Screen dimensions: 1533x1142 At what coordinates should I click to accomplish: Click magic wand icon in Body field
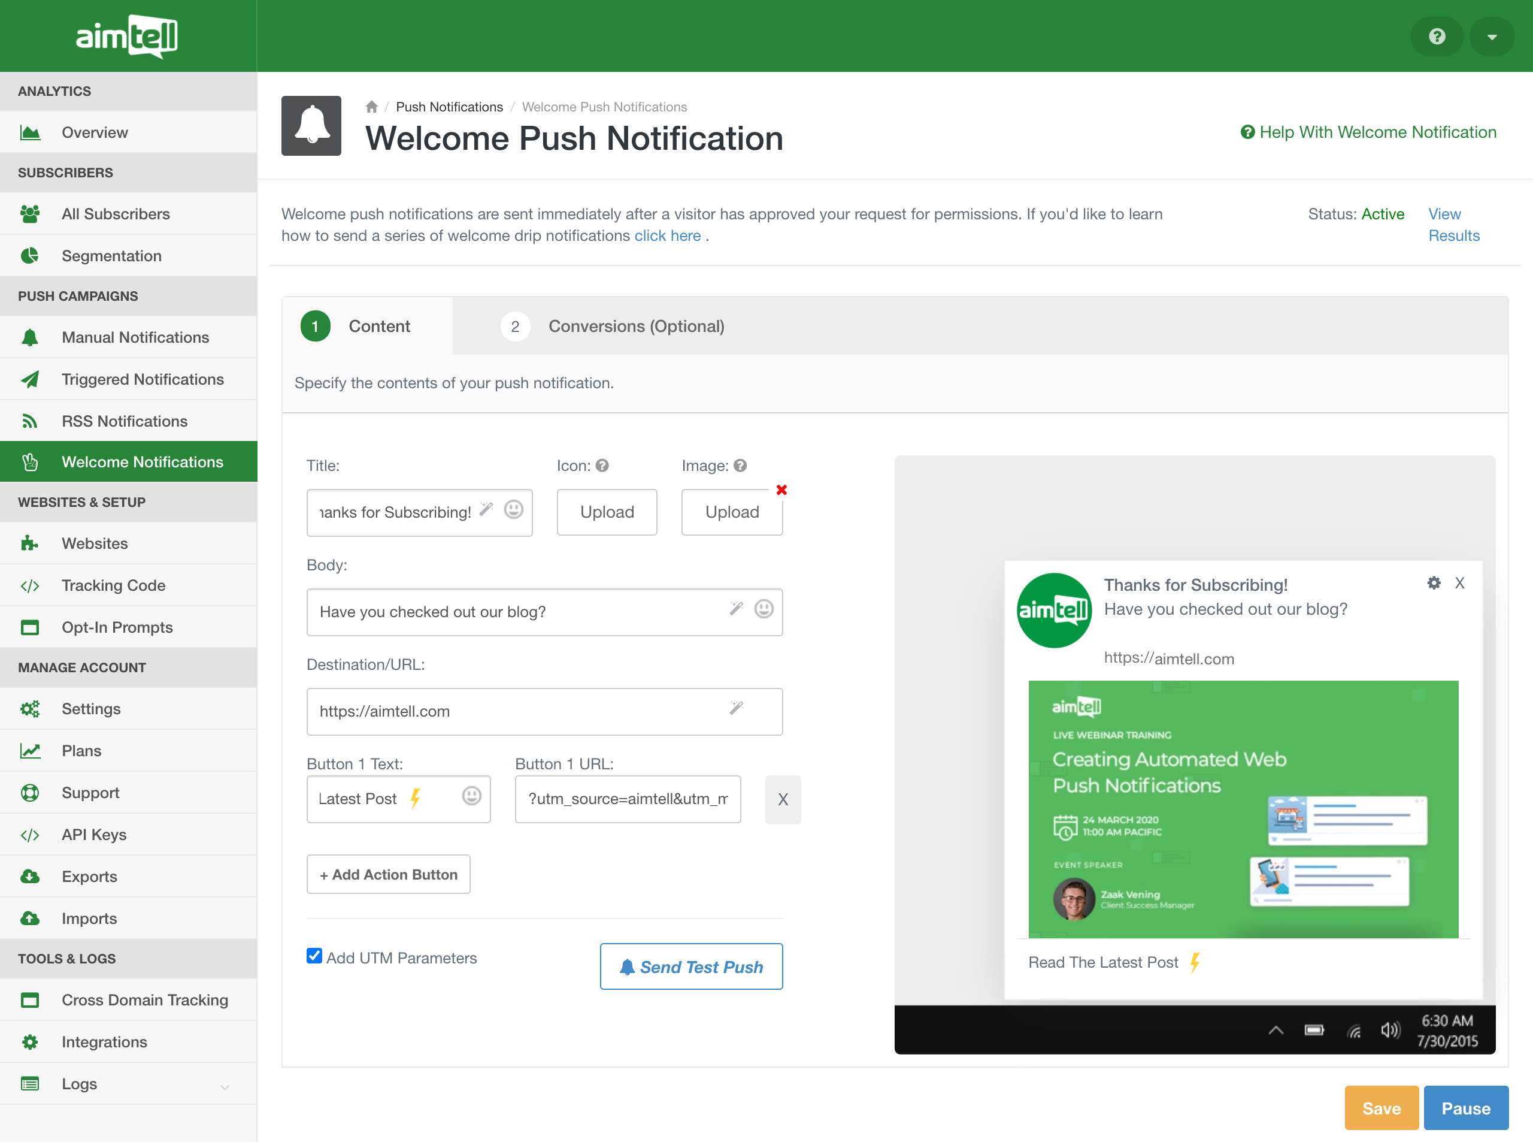pyautogui.click(x=736, y=609)
